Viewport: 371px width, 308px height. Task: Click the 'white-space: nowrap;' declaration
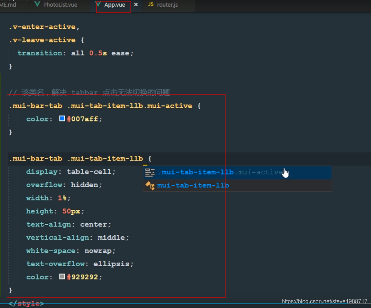71,251
